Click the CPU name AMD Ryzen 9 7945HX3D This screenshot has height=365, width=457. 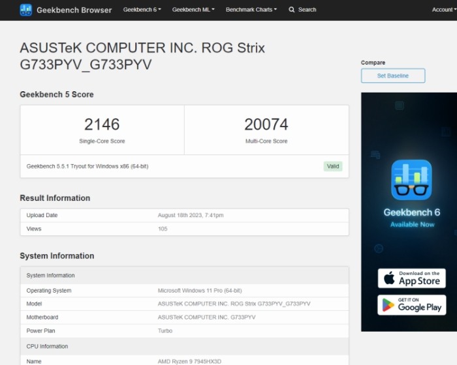coord(189,361)
